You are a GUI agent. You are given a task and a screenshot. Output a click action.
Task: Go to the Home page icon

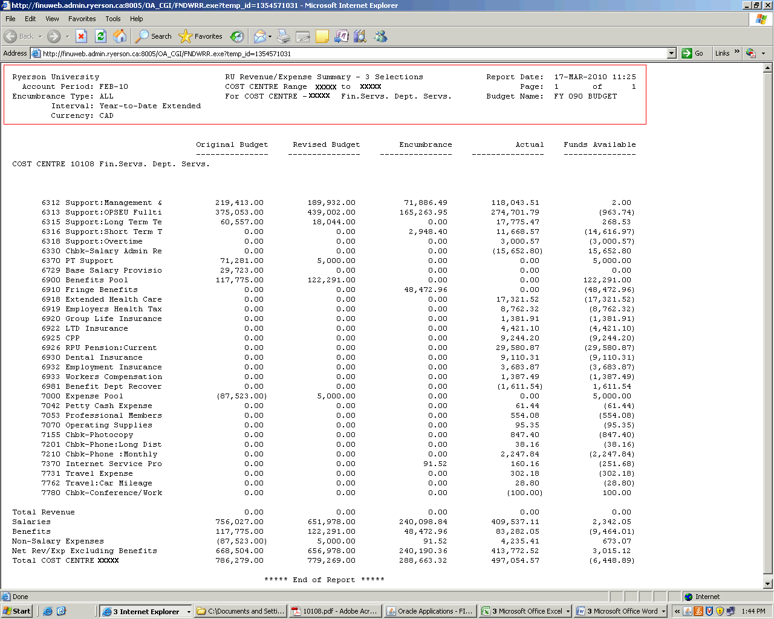pyautogui.click(x=120, y=36)
